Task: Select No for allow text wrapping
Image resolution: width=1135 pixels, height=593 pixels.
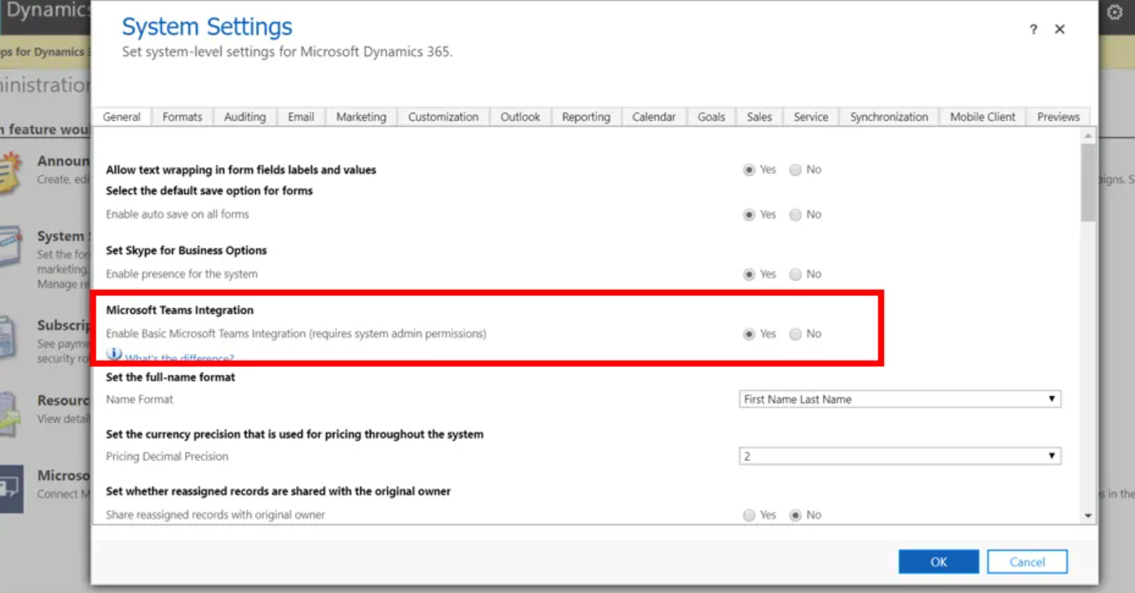Action: click(x=795, y=170)
